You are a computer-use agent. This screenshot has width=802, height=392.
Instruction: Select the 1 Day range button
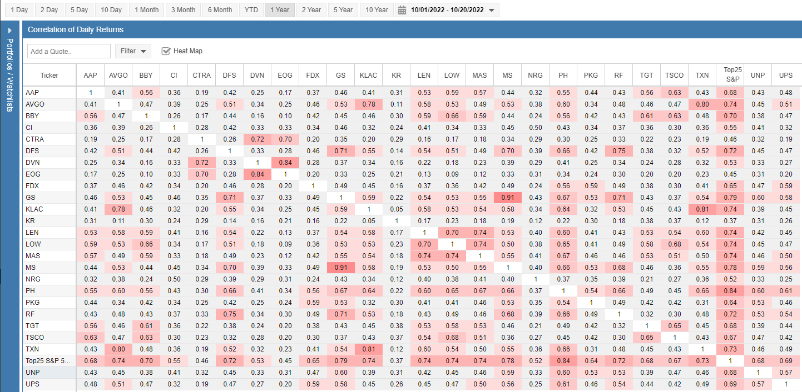coord(19,10)
